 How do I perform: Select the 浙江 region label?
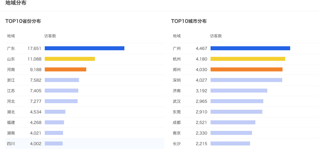click(11, 80)
